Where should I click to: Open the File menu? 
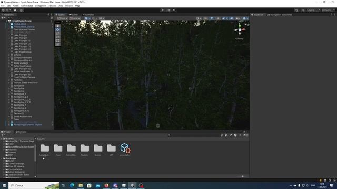click(3, 6)
